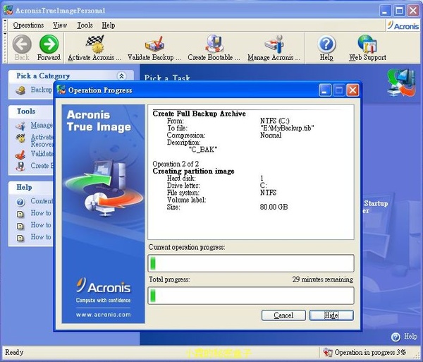The height and width of the screenshot is (362, 423).
Task: Collapse the Pick a Category panel
Action: [x=122, y=76]
